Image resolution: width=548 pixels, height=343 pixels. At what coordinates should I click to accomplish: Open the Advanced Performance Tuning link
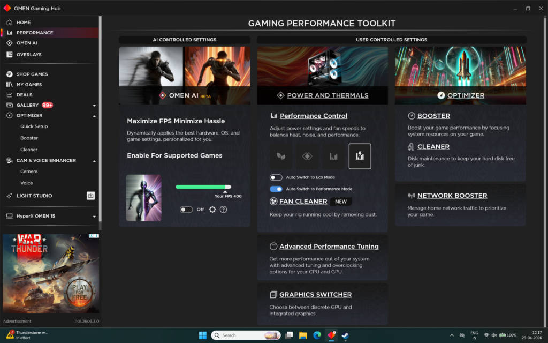click(x=329, y=247)
